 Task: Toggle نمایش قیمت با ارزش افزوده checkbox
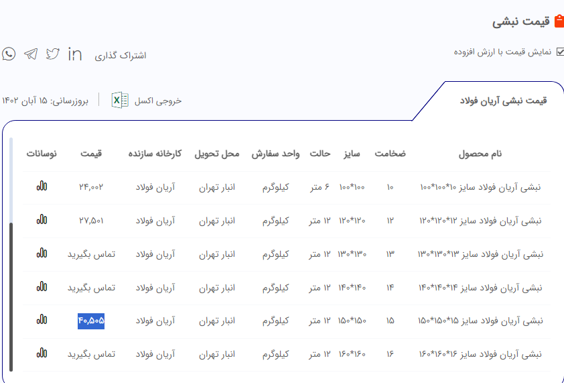[559, 52]
